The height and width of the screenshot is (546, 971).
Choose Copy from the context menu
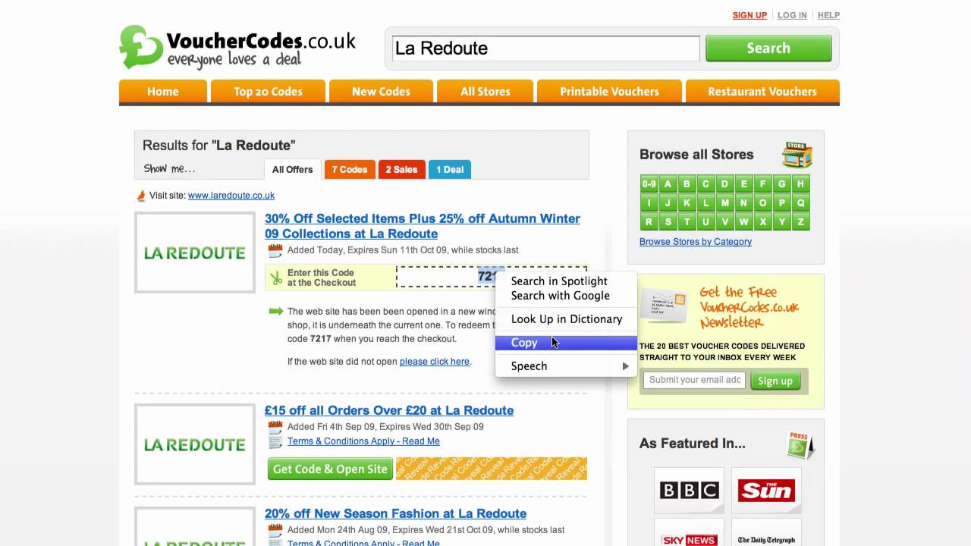(566, 343)
